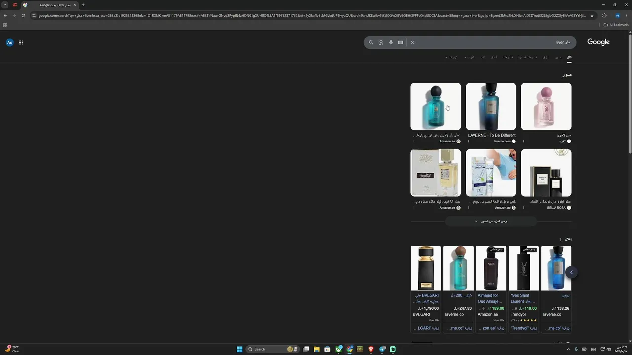The height and width of the screenshot is (355, 632).
Task: Open the Google apps grid
Action: (21, 42)
